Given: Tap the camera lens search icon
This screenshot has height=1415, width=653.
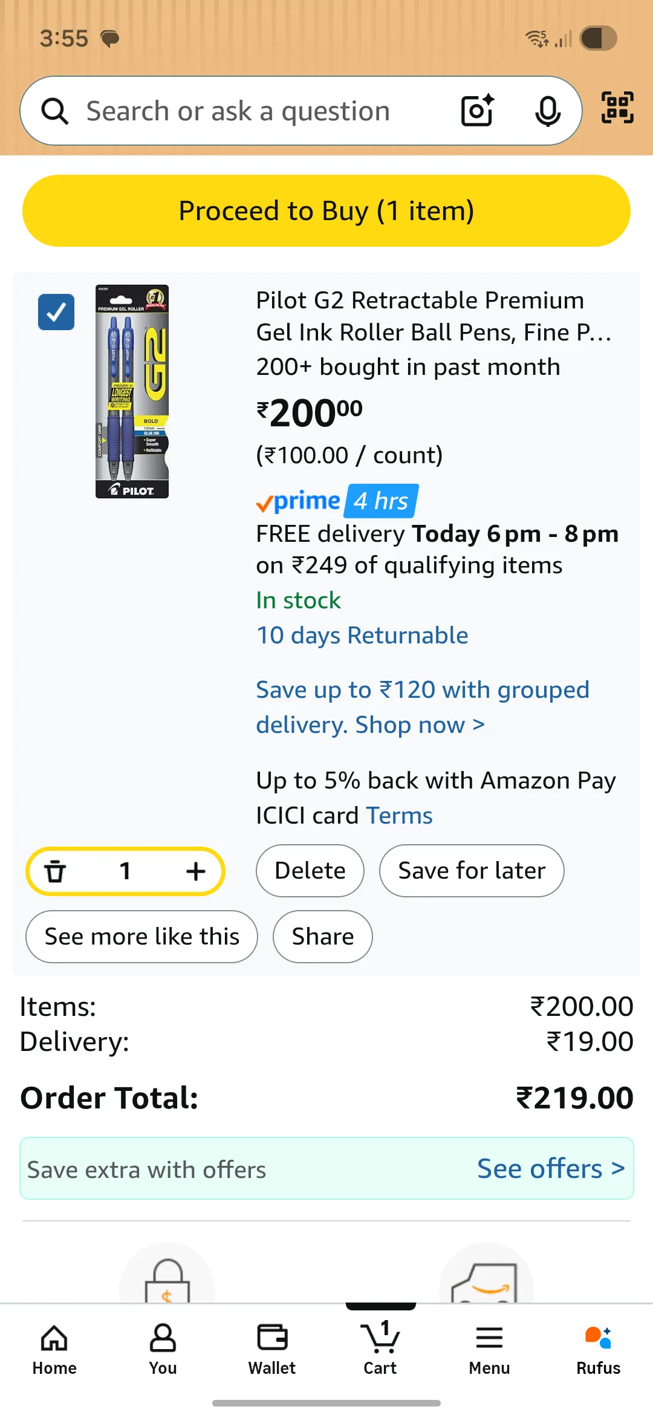Looking at the screenshot, I should 477,111.
